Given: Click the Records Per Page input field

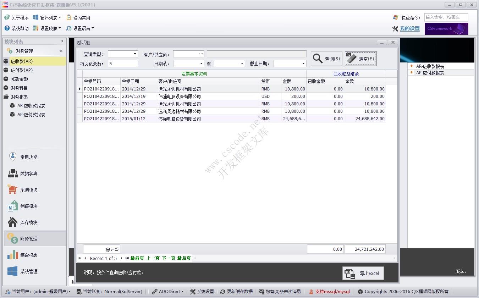Looking at the screenshot, I should point(123,64).
